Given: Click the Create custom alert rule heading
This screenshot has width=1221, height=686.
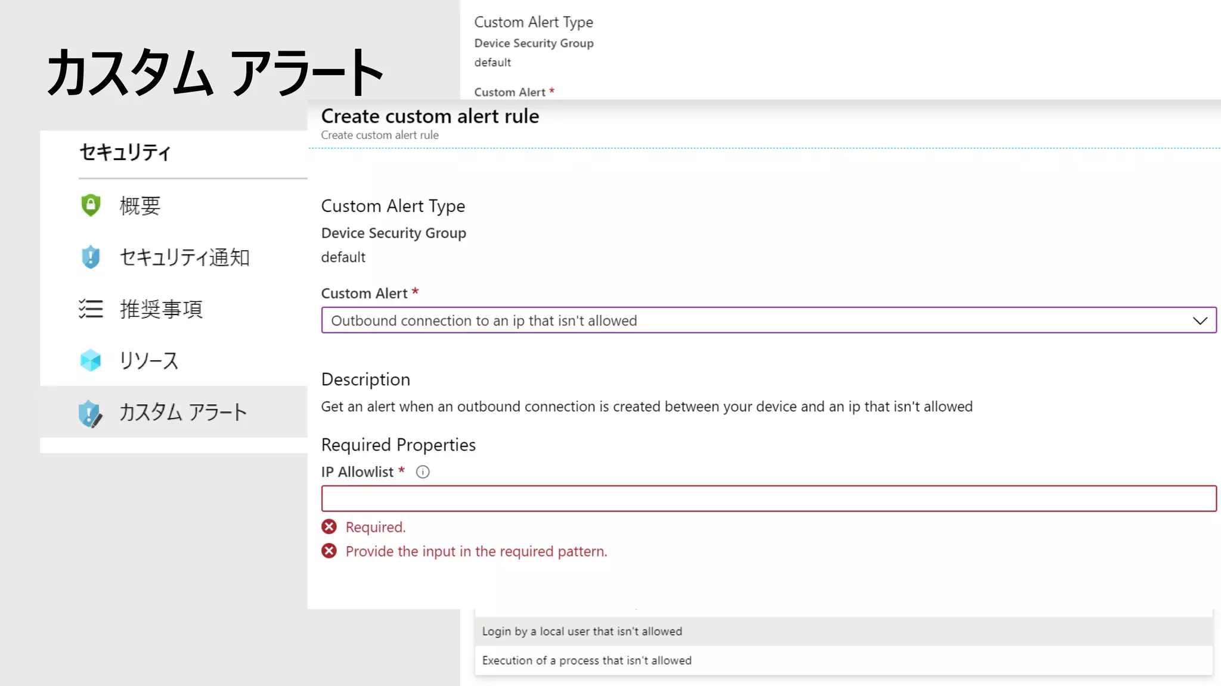Looking at the screenshot, I should [430, 116].
